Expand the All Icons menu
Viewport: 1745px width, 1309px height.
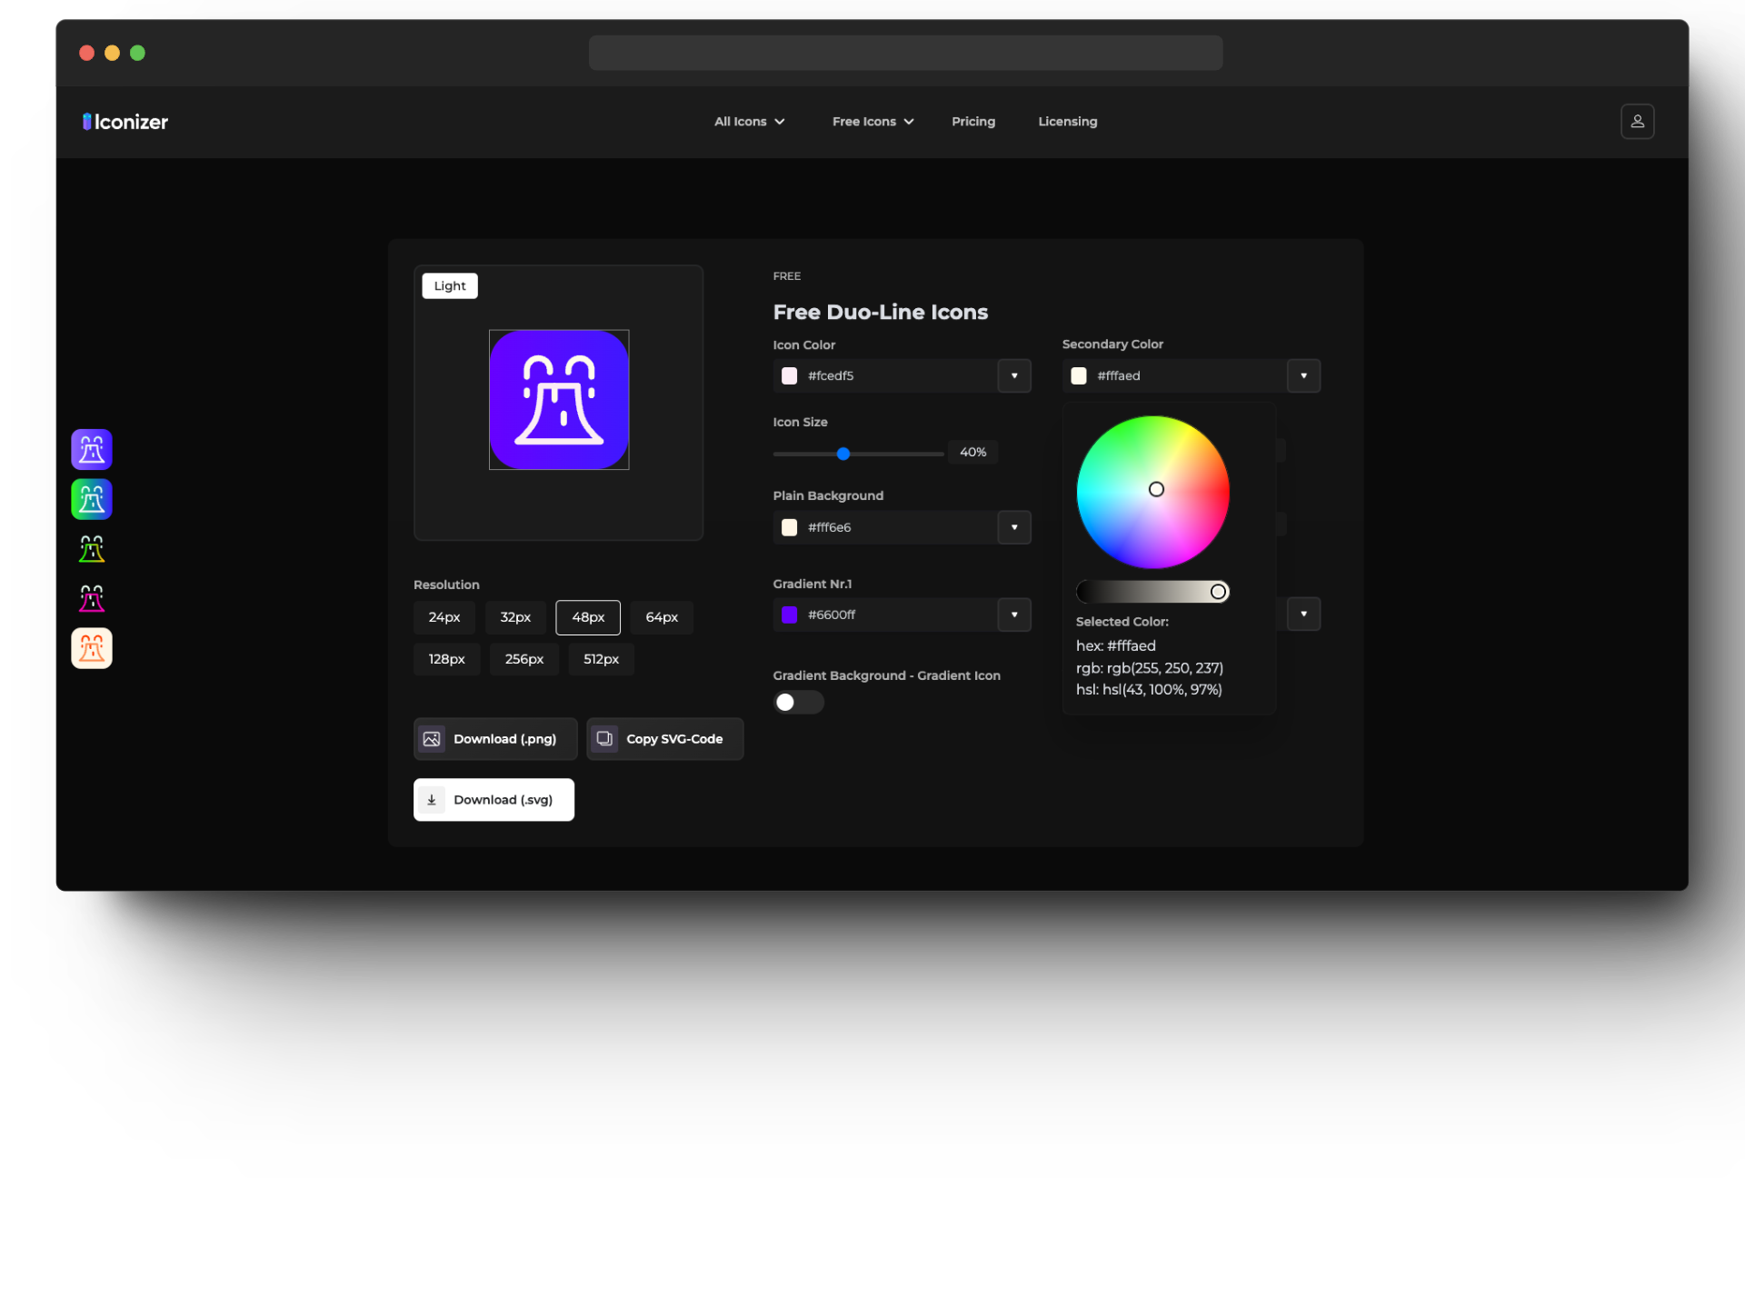[748, 121]
